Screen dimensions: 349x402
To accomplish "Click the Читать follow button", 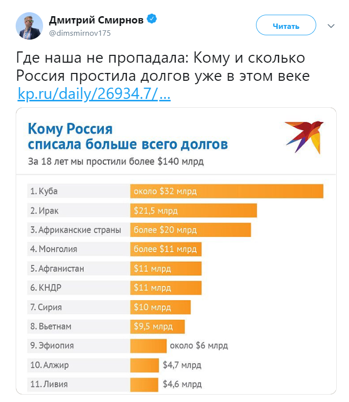I will 286,25.
